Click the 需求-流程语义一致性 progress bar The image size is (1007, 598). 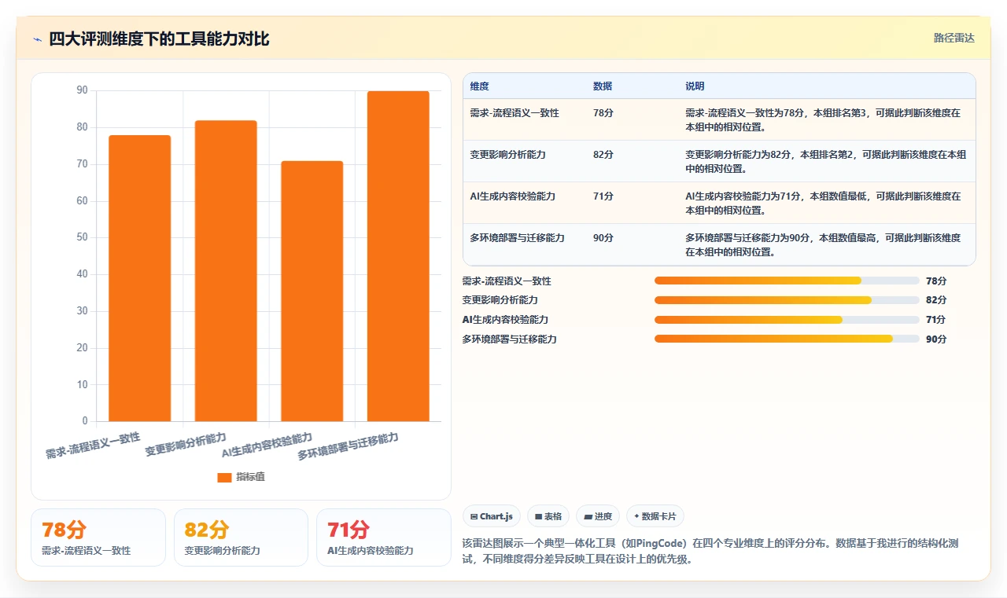pos(787,281)
